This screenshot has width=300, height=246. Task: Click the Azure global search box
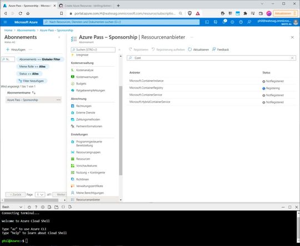[121, 22]
